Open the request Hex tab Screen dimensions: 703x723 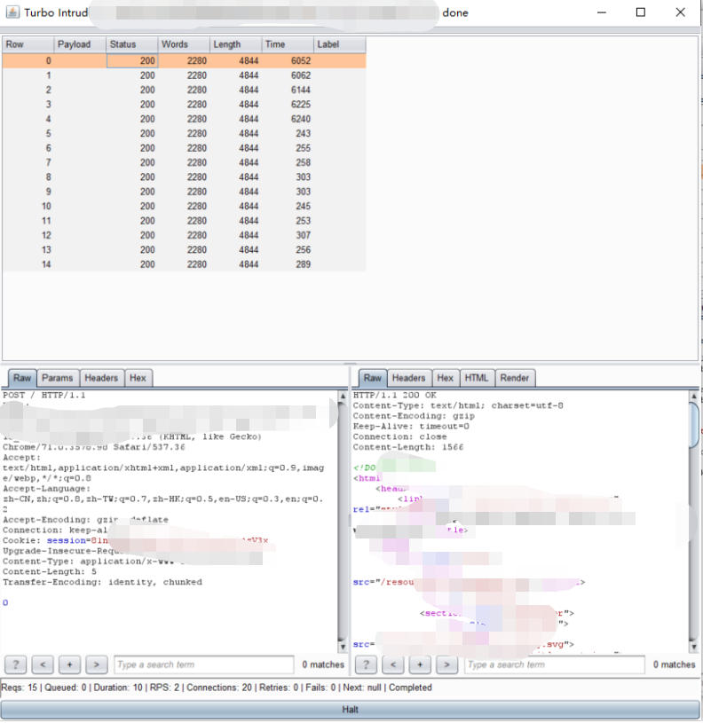(138, 378)
